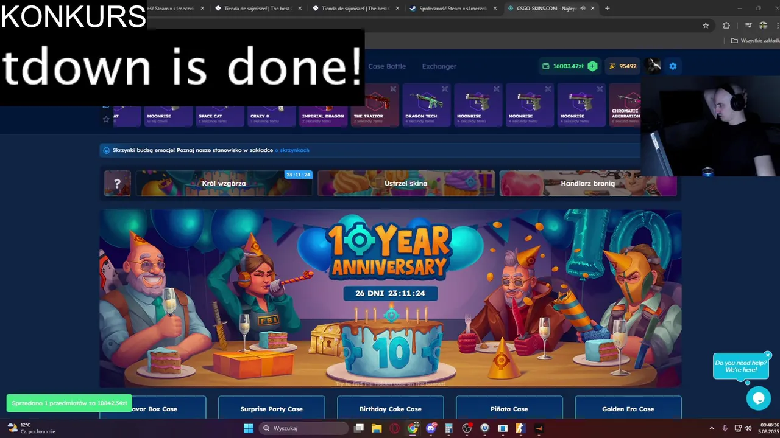The height and width of the screenshot is (438, 780).
Task: Click the question mark mystery tile
Action: 118,183
